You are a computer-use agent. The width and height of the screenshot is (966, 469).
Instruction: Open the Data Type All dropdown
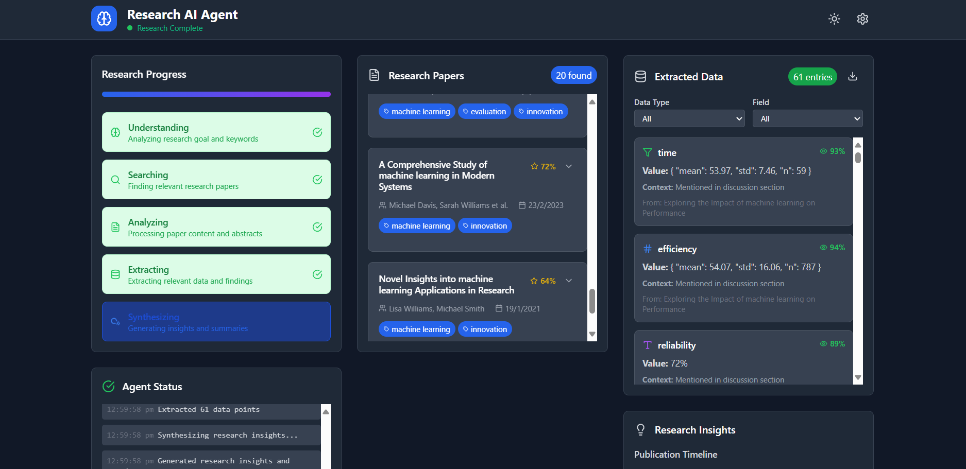tap(689, 118)
